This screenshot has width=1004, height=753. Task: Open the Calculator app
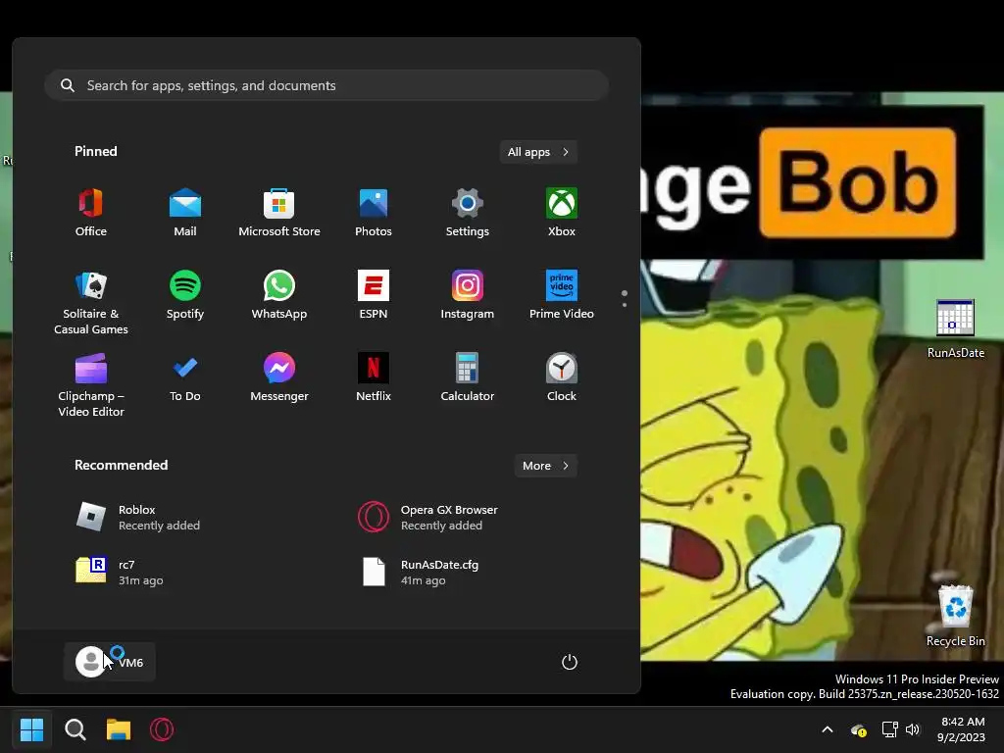[468, 377]
